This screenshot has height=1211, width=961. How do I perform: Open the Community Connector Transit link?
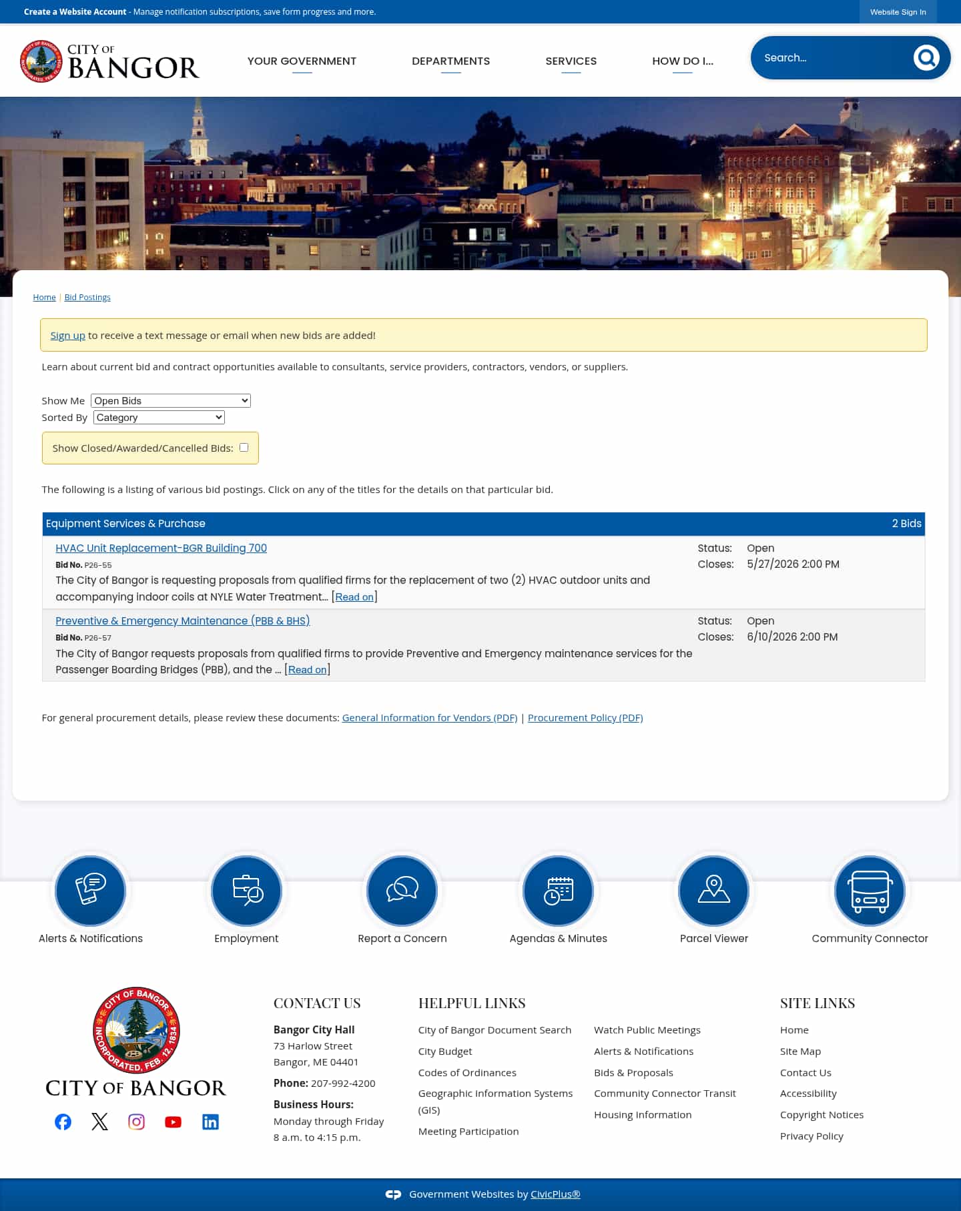click(x=665, y=1093)
